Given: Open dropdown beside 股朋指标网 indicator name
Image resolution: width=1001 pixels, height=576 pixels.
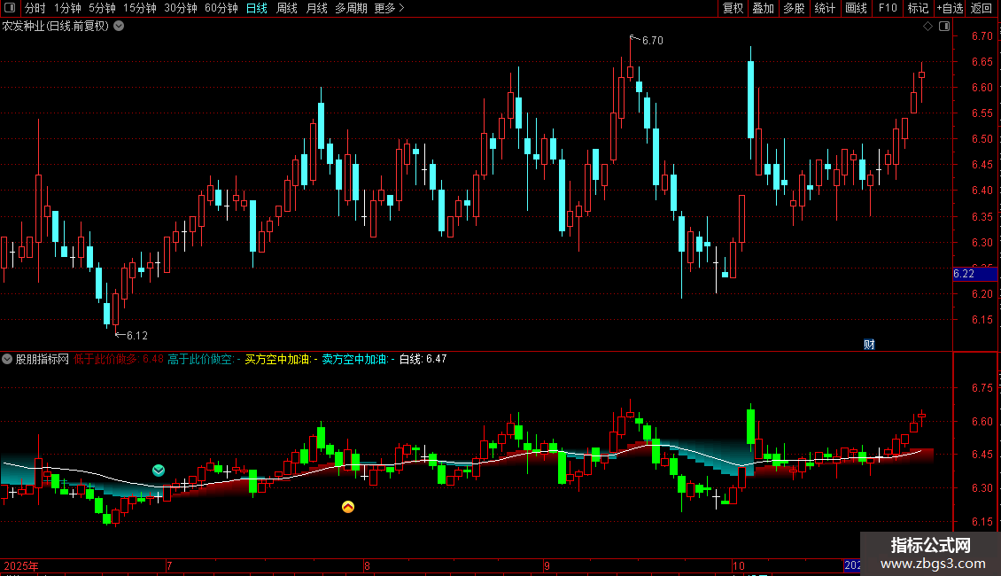Looking at the screenshot, I should 7,360.
